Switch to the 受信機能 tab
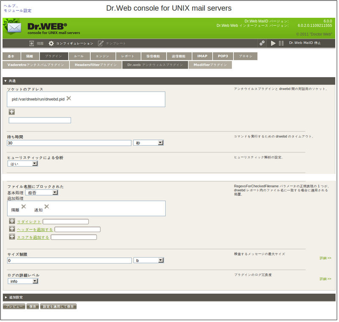This screenshot has height=322, width=339. click(153, 56)
